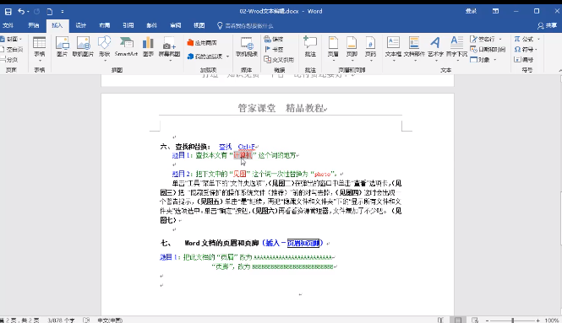Click the 共享 share button
This screenshot has height=323, width=562.
coord(547,26)
